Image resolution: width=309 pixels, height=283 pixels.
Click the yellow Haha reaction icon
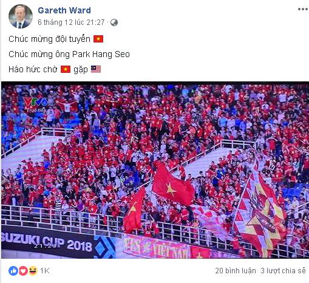pos(33,271)
